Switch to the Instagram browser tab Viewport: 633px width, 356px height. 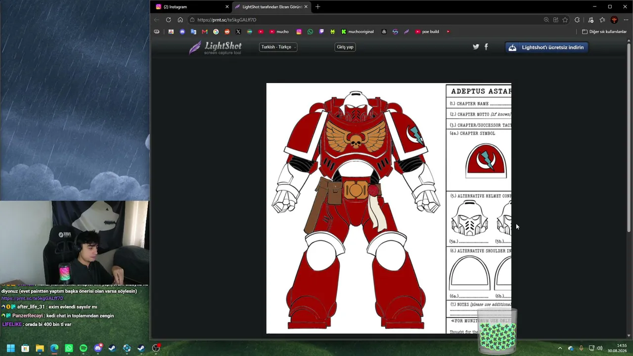tap(192, 7)
